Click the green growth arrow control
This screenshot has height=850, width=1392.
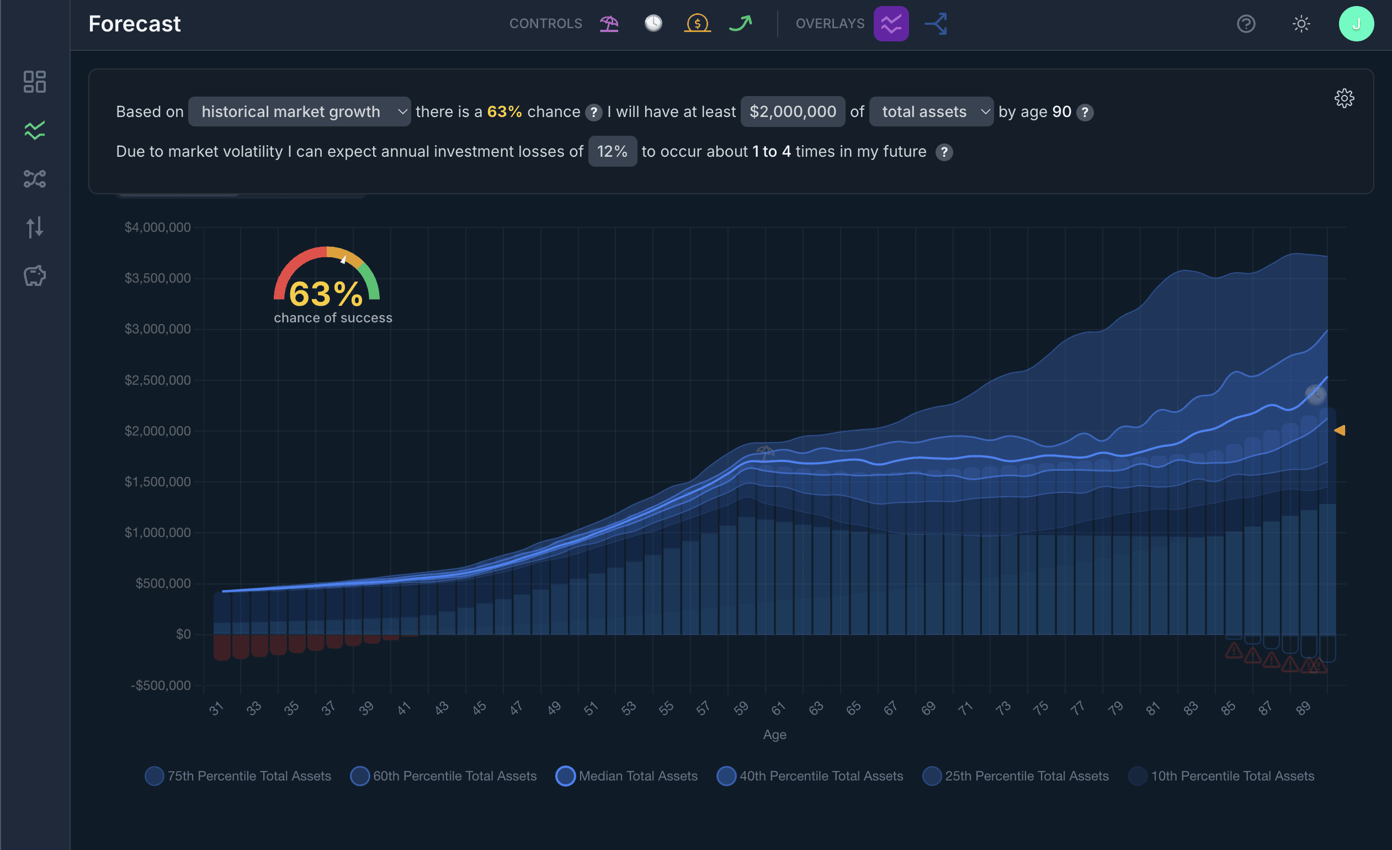[x=741, y=24]
